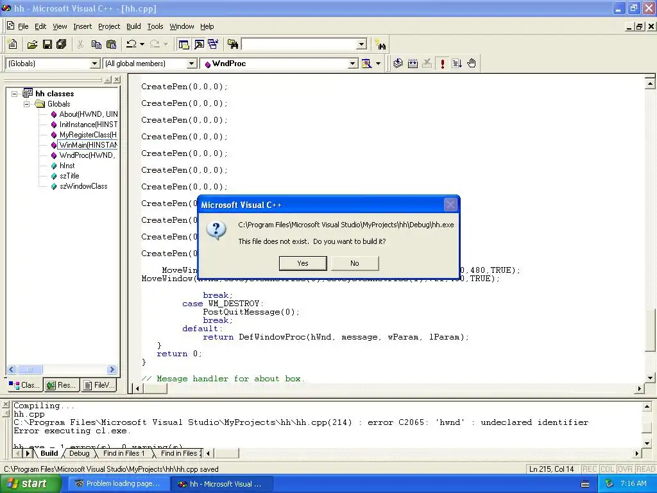Click the Find in Files icon
This screenshot has width=657, height=493.
(x=233, y=44)
